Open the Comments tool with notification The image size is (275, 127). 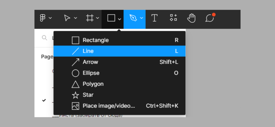[x=210, y=18]
